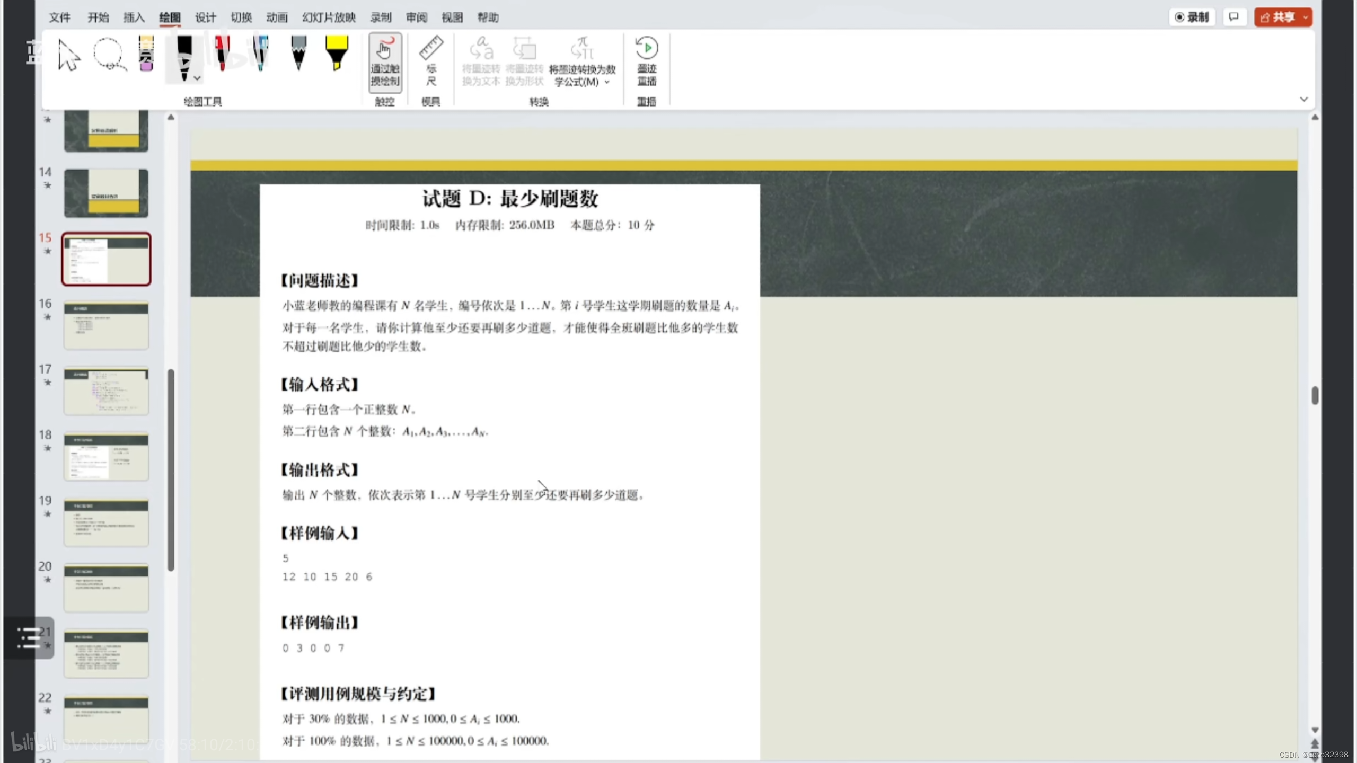Choose the Lasso select tool

pyautogui.click(x=110, y=54)
